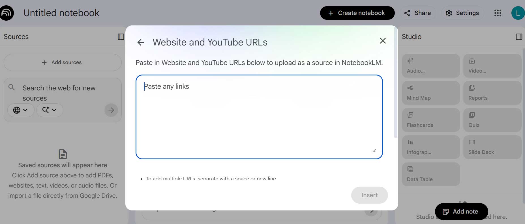
Task: Click the textarea resize handle
Action: 374,151
